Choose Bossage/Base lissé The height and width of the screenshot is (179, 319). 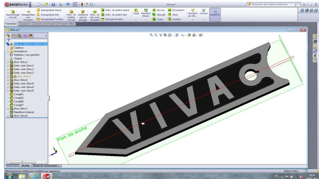(x=48, y=15)
